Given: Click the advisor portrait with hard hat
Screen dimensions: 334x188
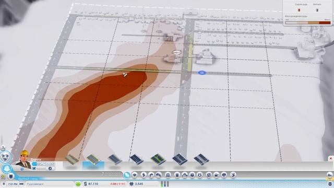Looking at the screenshot, I should [x=23, y=160].
